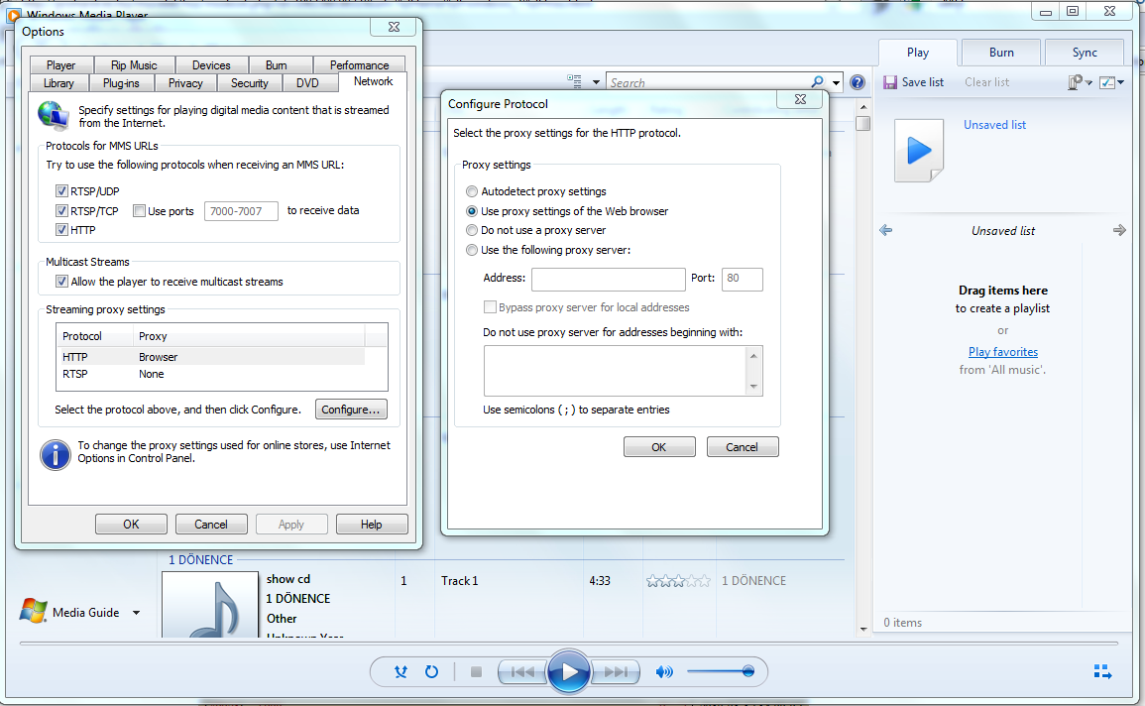Switch to the Privacy tab
Screen dimensions: 1145x706
pos(185,83)
